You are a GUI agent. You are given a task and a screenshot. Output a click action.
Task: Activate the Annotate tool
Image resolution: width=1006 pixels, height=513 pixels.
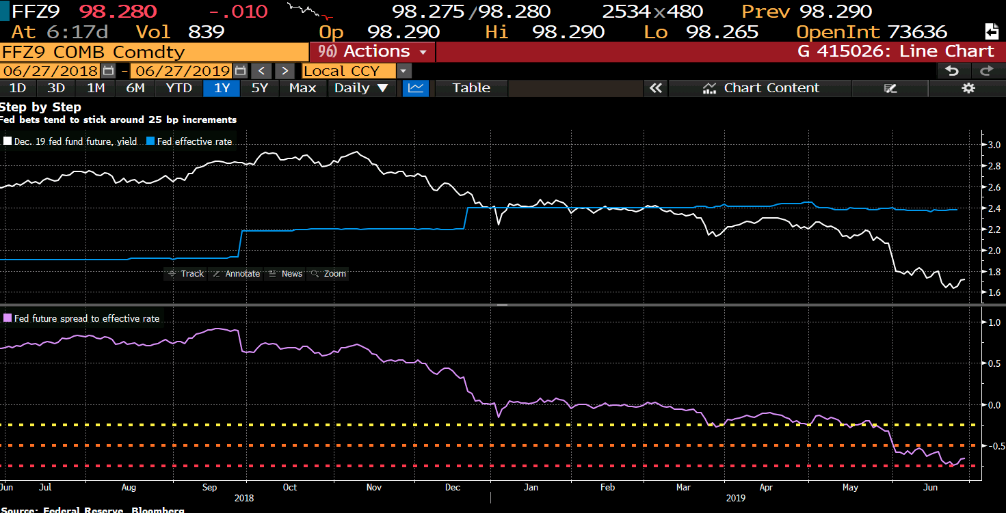pos(237,273)
